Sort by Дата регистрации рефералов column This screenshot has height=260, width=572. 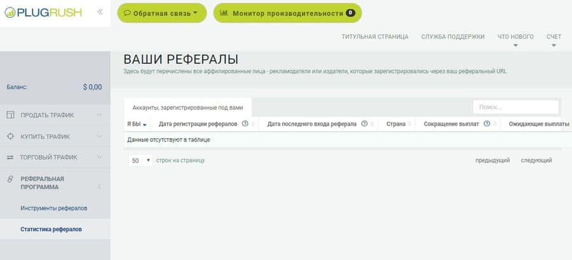click(198, 124)
